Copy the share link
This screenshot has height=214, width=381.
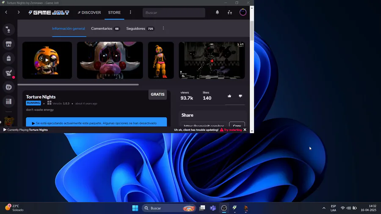(x=237, y=124)
